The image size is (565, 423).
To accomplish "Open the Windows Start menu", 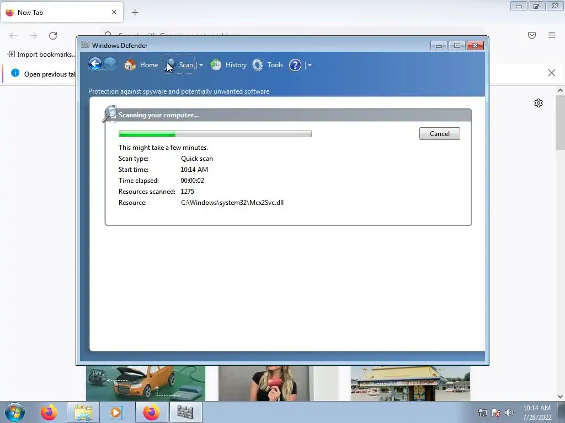I will [15, 412].
